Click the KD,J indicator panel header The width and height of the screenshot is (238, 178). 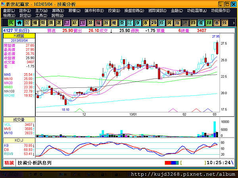click(x=19, y=140)
